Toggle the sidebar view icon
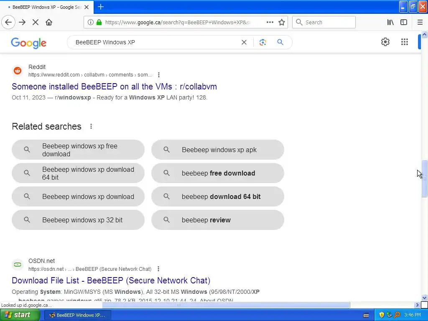 404,23
